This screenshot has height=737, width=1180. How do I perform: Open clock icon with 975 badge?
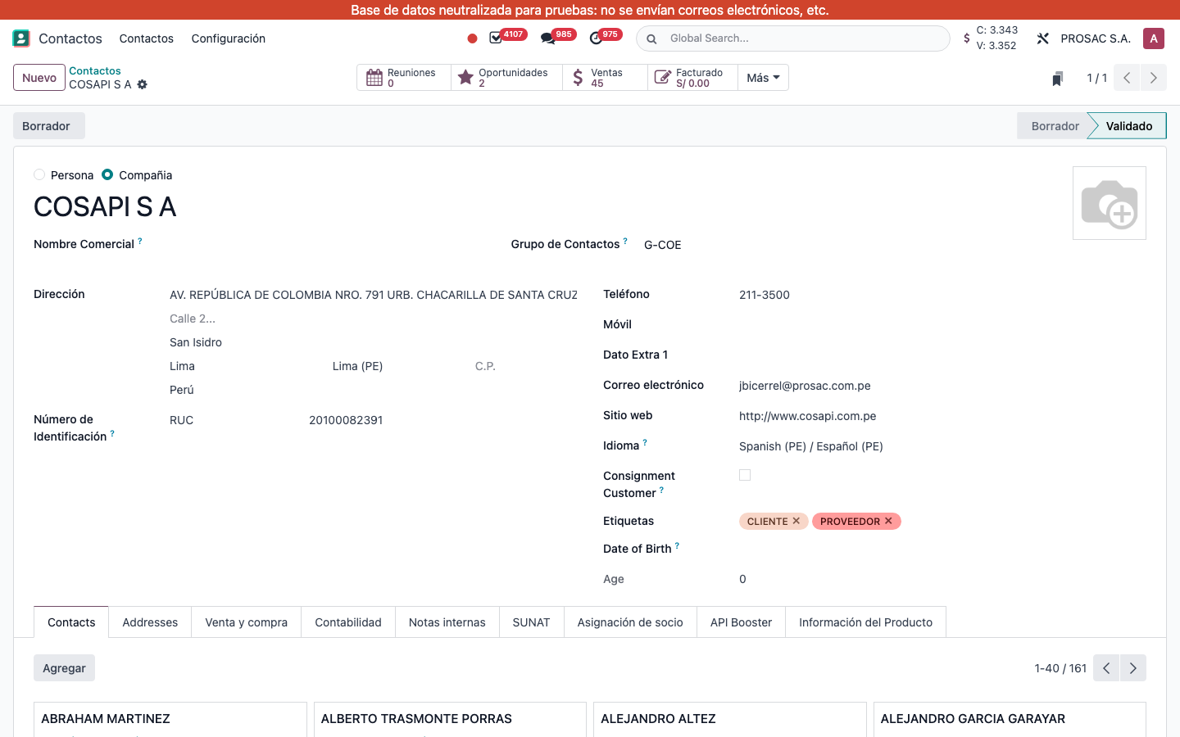(x=596, y=38)
